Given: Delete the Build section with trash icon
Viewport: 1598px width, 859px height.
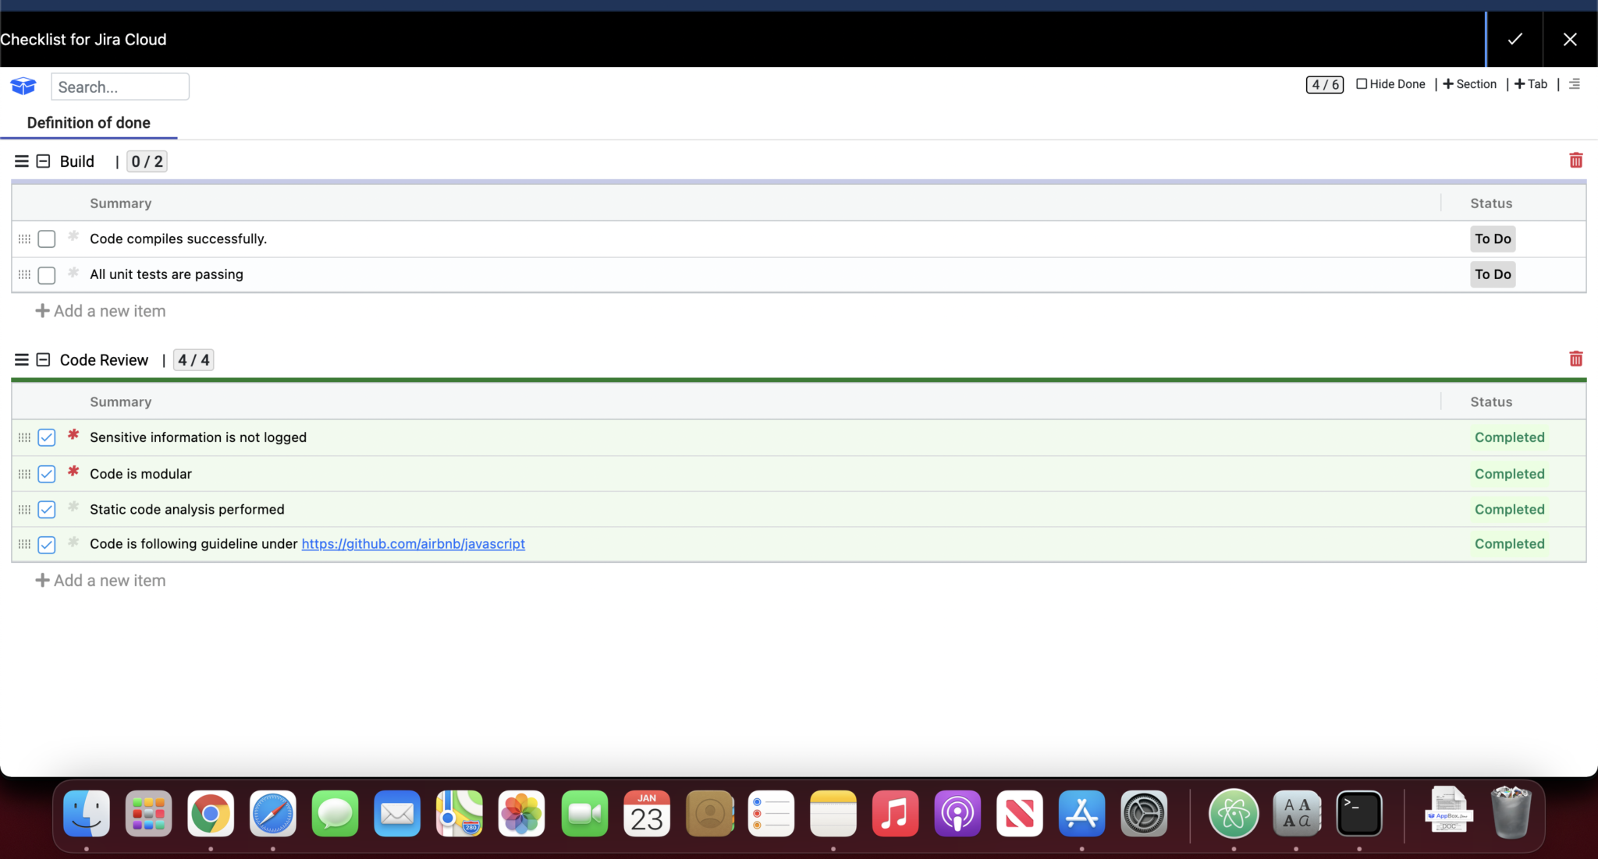Looking at the screenshot, I should point(1575,161).
